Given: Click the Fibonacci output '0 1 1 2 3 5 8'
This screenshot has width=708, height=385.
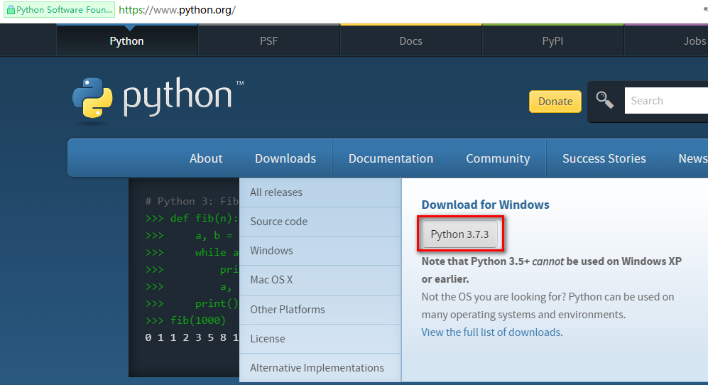Looking at the screenshot, I should [x=192, y=337].
